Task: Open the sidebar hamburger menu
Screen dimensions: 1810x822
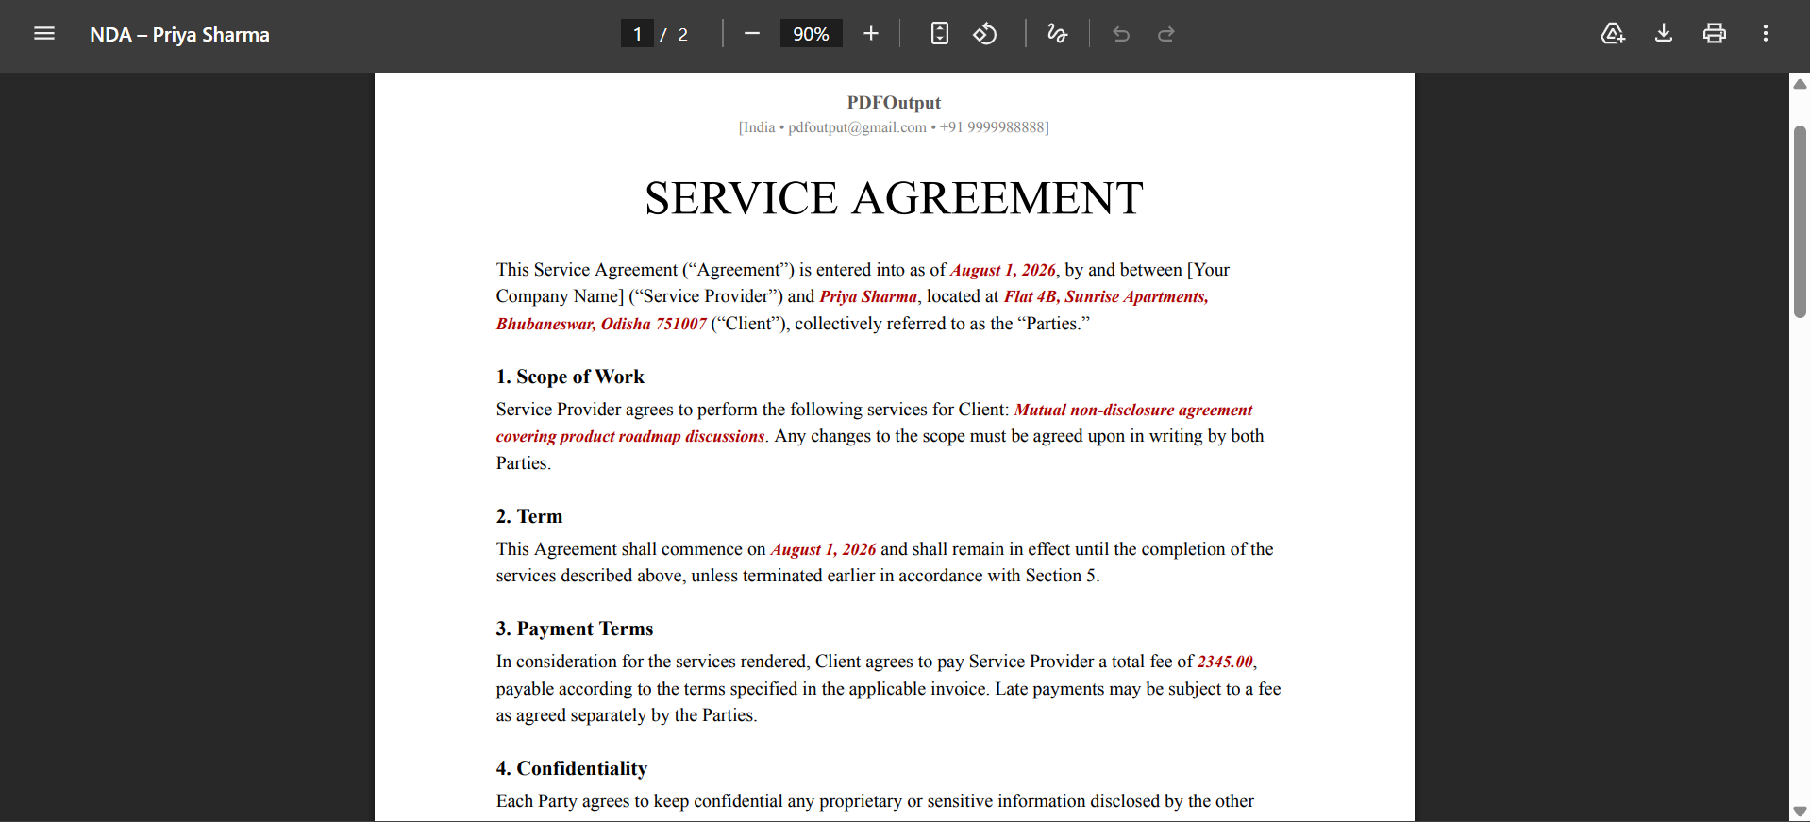Action: pos(44,34)
